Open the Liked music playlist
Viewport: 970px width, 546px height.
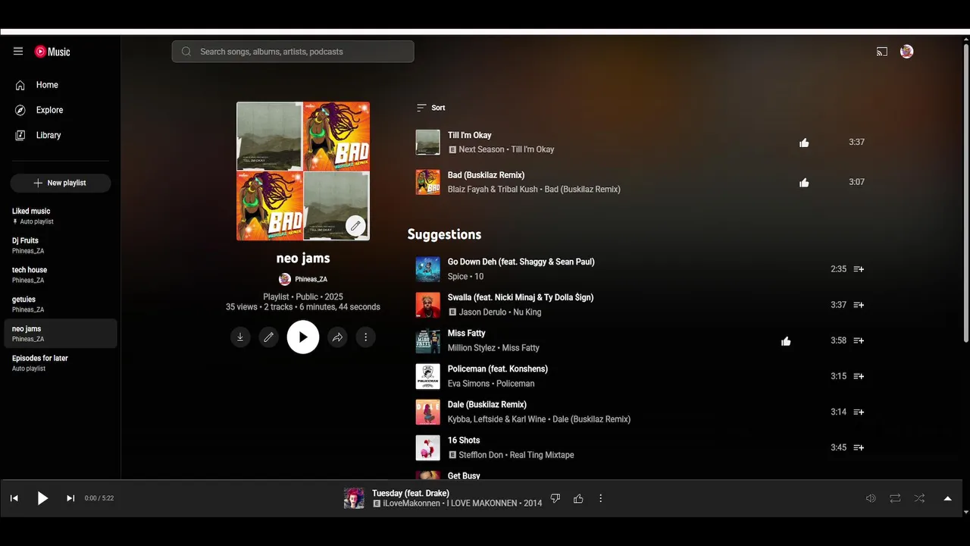[x=61, y=216]
